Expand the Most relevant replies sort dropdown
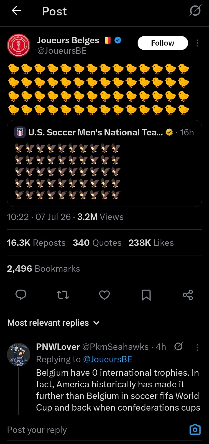The image size is (209, 444). coord(53,323)
